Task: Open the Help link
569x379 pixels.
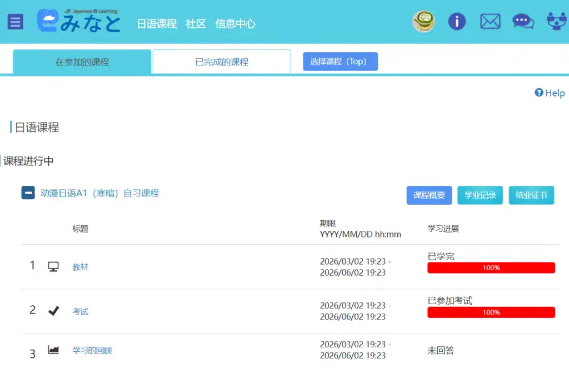Action: point(550,93)
